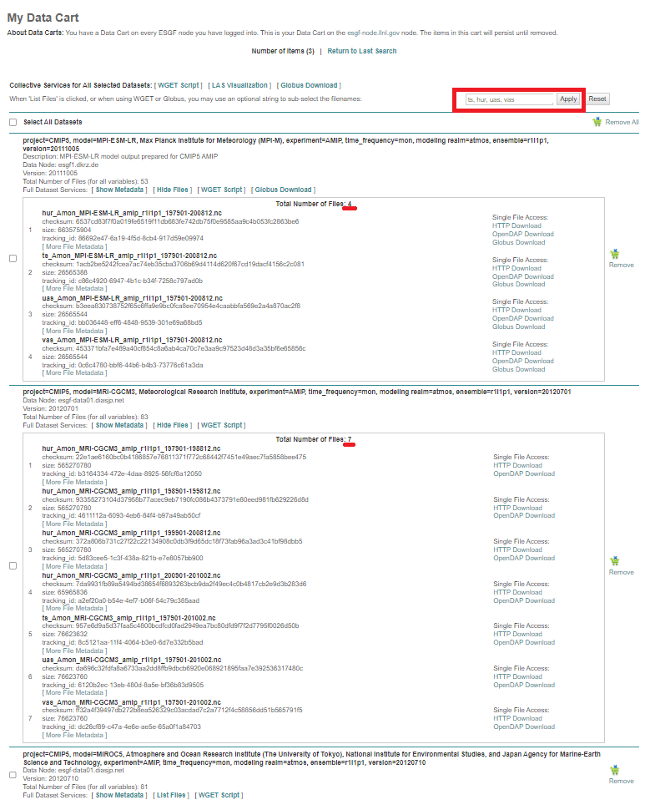HTTP Download hur_Amon_MRI-CGCM3 199901-200812 file
This screenshot has width=655, height=805.
coord(517,549)
